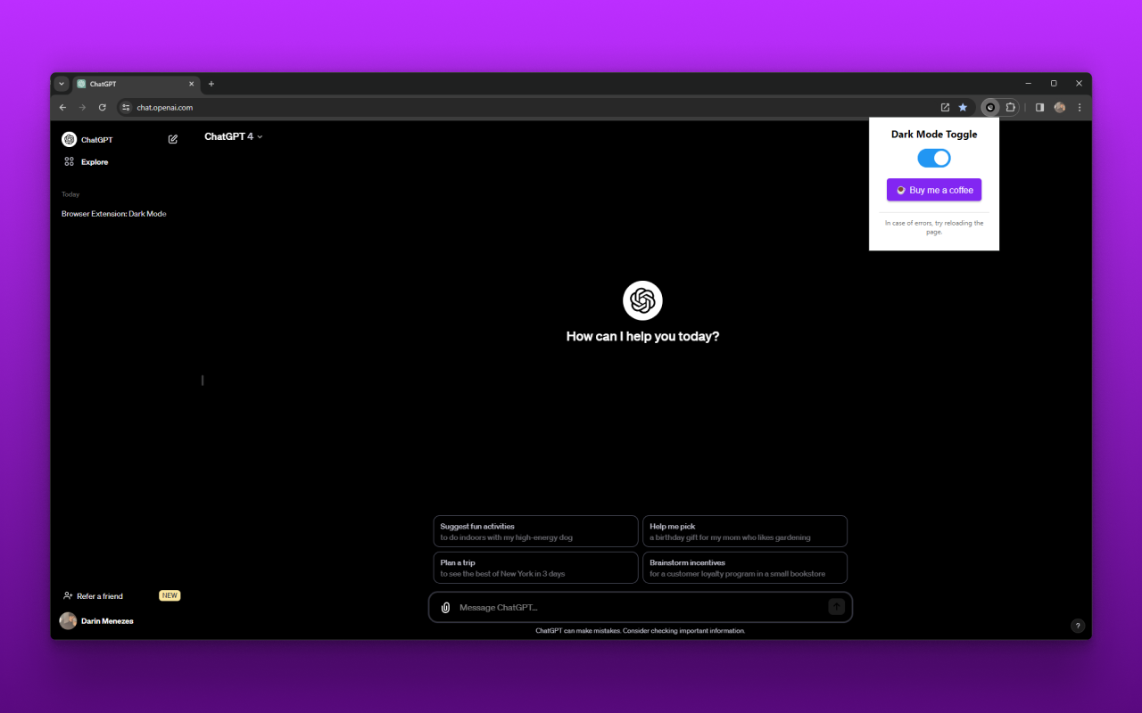Open the browser side panel

tap(1039, 107)
